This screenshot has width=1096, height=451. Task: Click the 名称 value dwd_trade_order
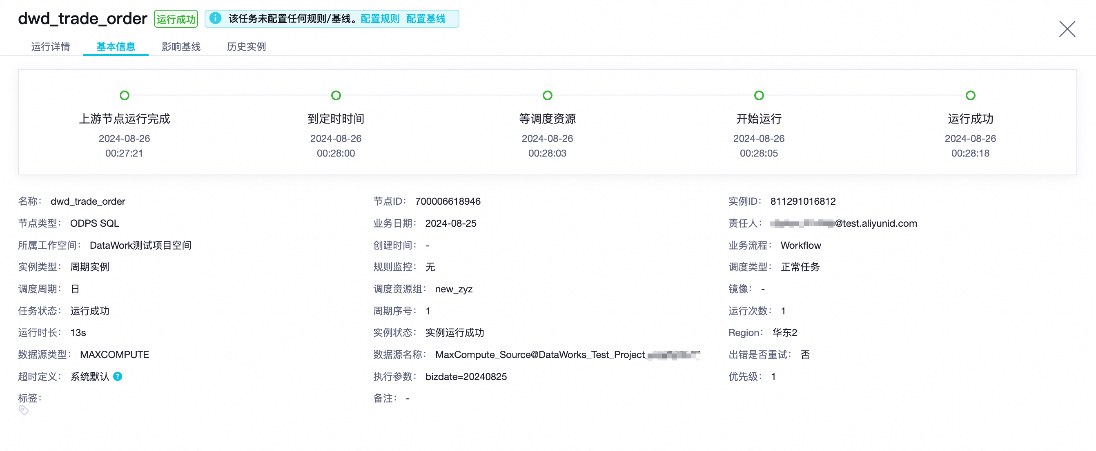click(88, 201)
